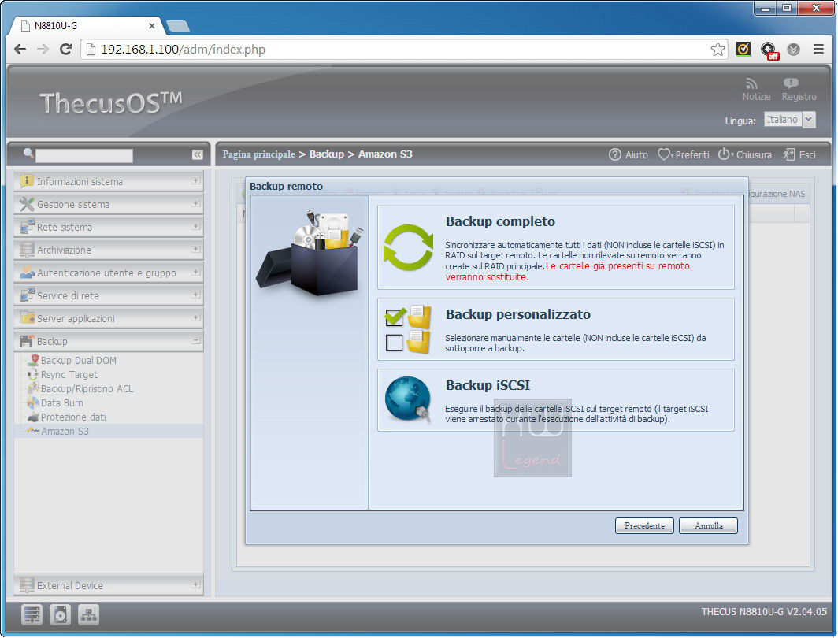The image size is (838, 638).
Task: Open the Chrome hamburger menu
Action: [x=818, y=49]
